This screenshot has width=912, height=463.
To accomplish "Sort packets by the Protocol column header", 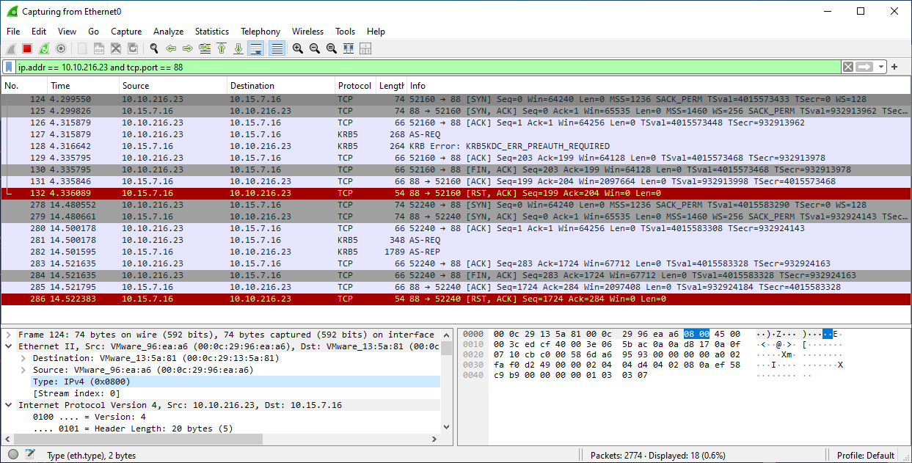I will click(355, 86).
